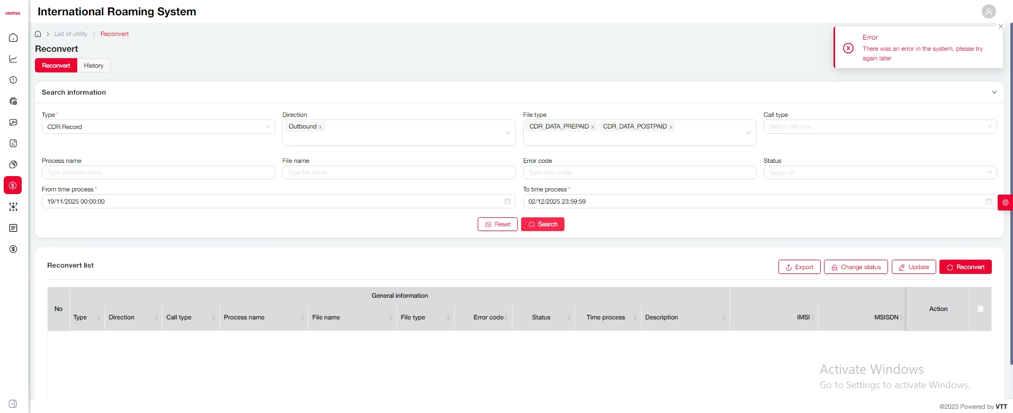
Task: Click the Process name input field
Action: [158, 172]
